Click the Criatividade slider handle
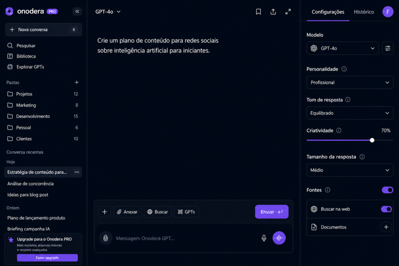Image resolution: width=399 pixels, height=266 pixels. (372, 140)
